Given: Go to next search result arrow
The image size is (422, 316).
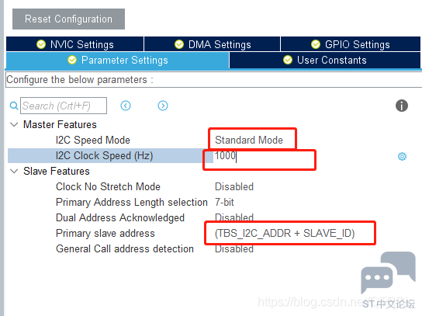Looking at the screenshot, I should point(163,106).
